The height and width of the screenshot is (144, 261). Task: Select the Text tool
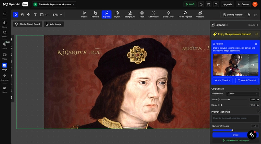pyautogui.click(x=35, y=15)
